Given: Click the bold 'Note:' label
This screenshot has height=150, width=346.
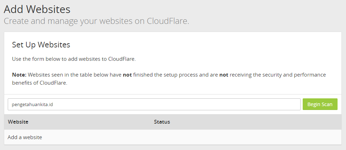Looking at the screenshot, I should pyautogui.click(x=19, y=75).
